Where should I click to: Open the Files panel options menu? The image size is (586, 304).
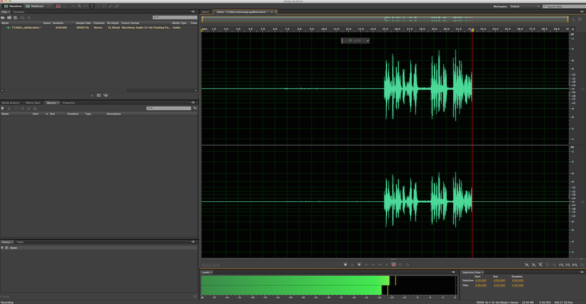[194, 12]
